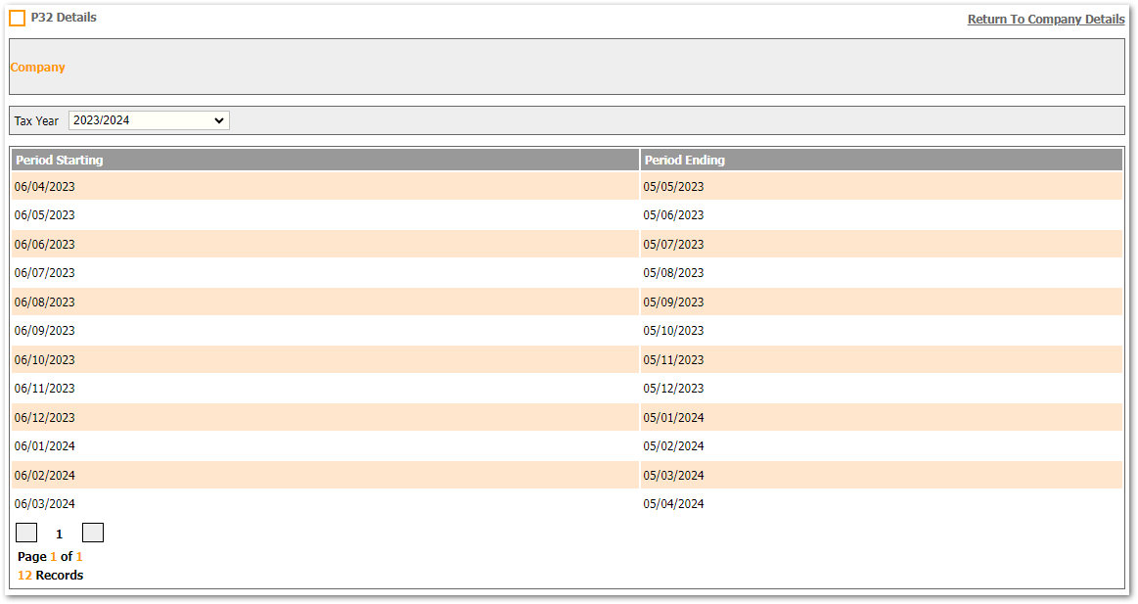This screenshot has height=604, width=1138.
Task: Choose the period starting 06/07/2023
Action: click(44, 273)
